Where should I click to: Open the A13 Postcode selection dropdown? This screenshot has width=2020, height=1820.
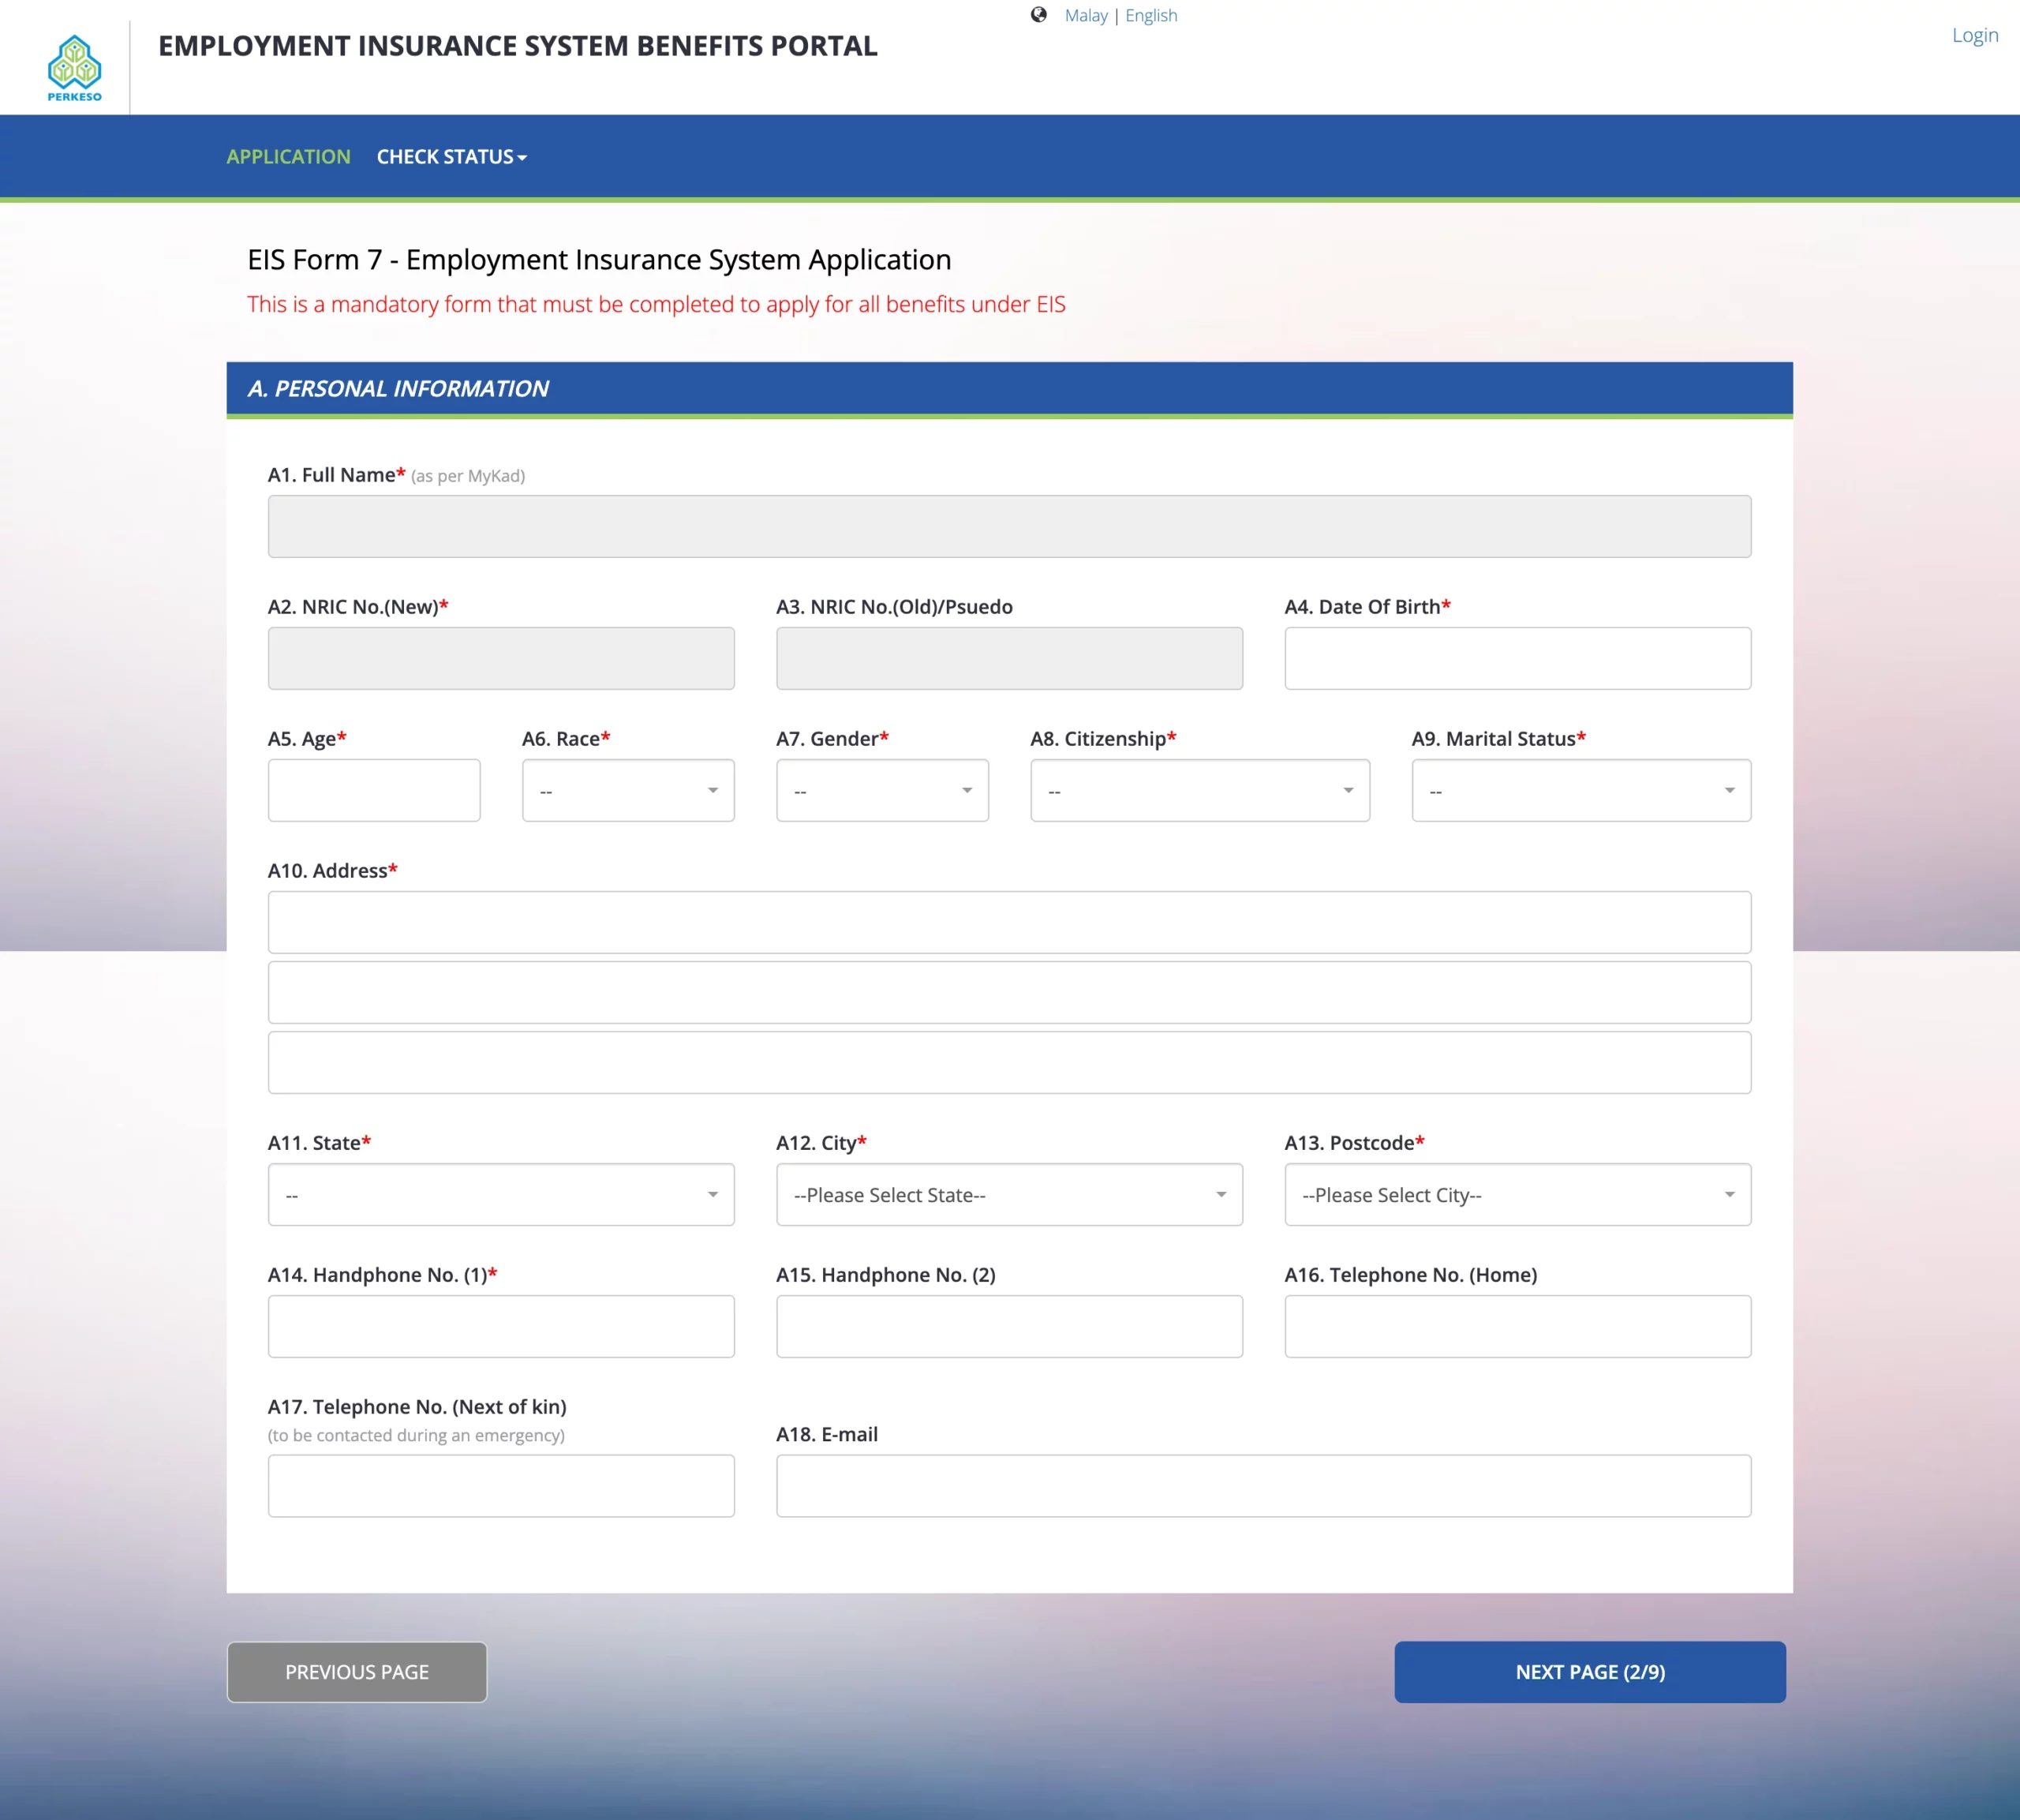(x=1517, y=1194)
